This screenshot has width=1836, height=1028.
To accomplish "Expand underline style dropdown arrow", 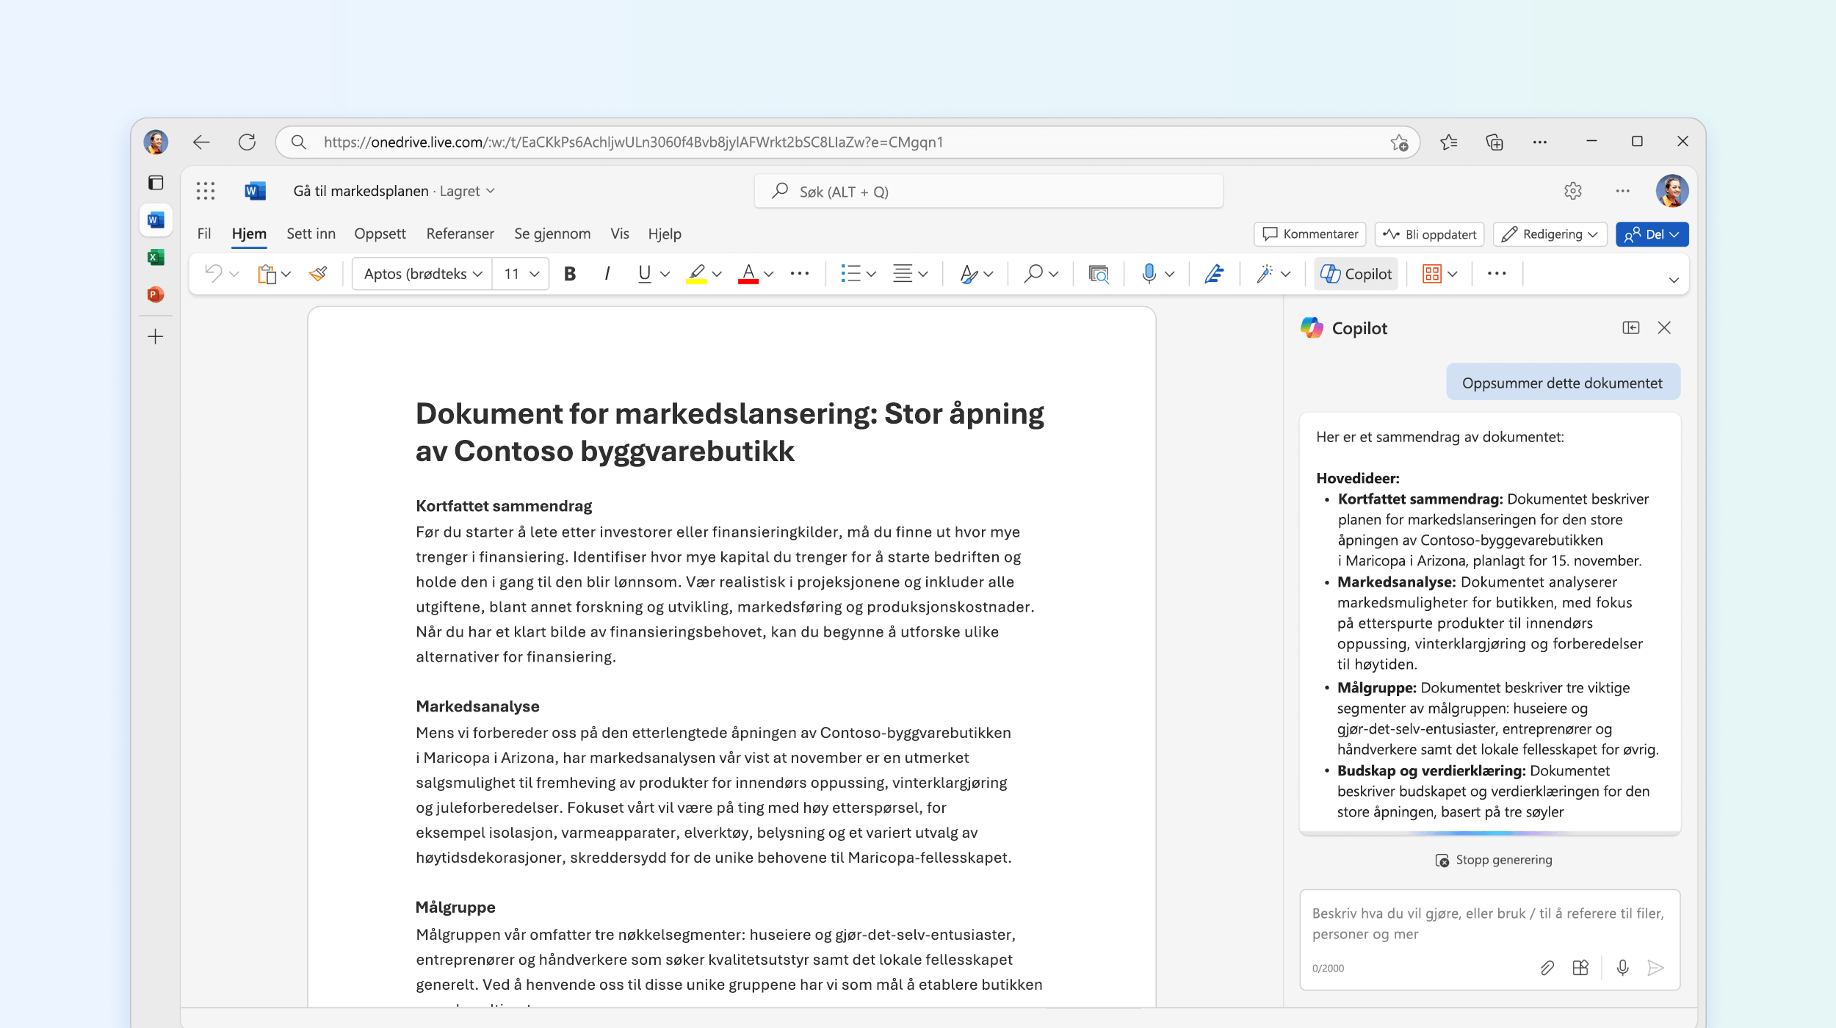I will pos(665,274).
